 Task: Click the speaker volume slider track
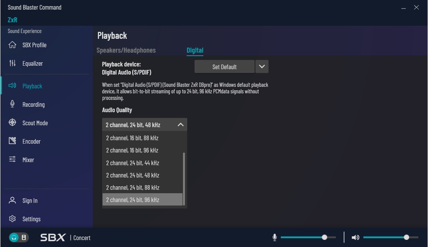[381, 237]
